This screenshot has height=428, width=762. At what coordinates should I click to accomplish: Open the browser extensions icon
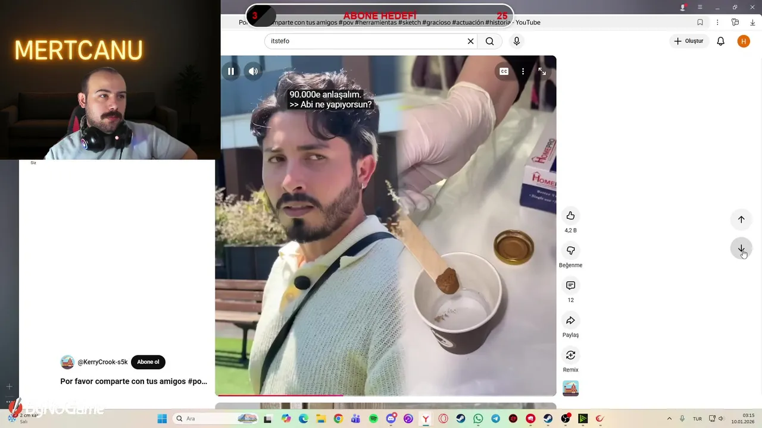pyautogui.click(x=735, y=23)
